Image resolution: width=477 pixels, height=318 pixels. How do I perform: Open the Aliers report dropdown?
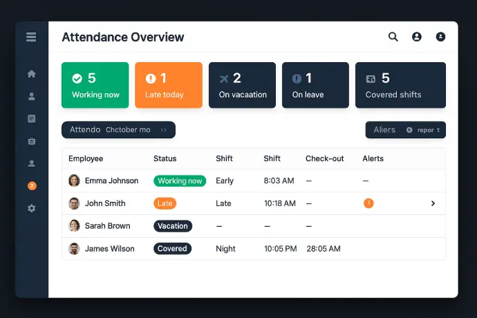(x=405, y=130)
